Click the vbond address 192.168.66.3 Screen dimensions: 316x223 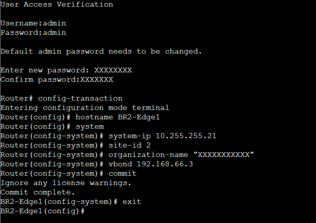[165, 164]
